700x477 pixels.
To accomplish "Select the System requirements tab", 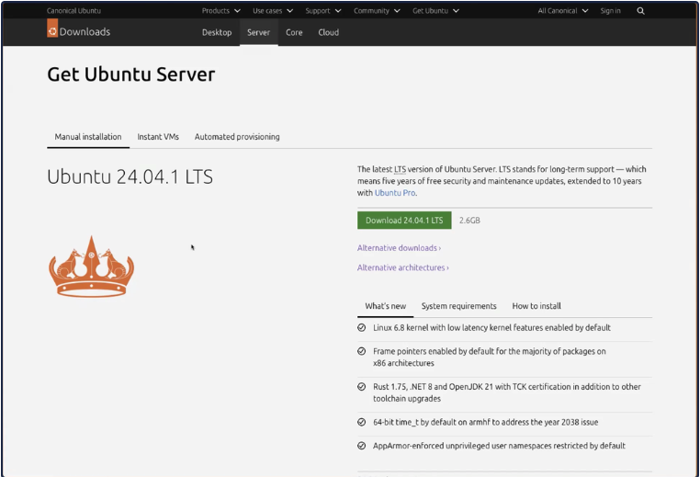I will click(x=458, y=306).
